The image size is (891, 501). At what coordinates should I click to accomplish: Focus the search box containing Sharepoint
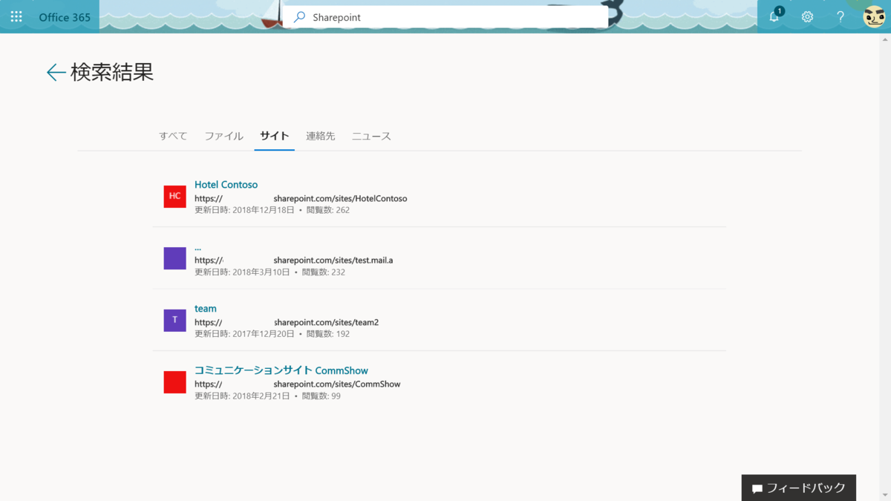click(x=446, y=17)
